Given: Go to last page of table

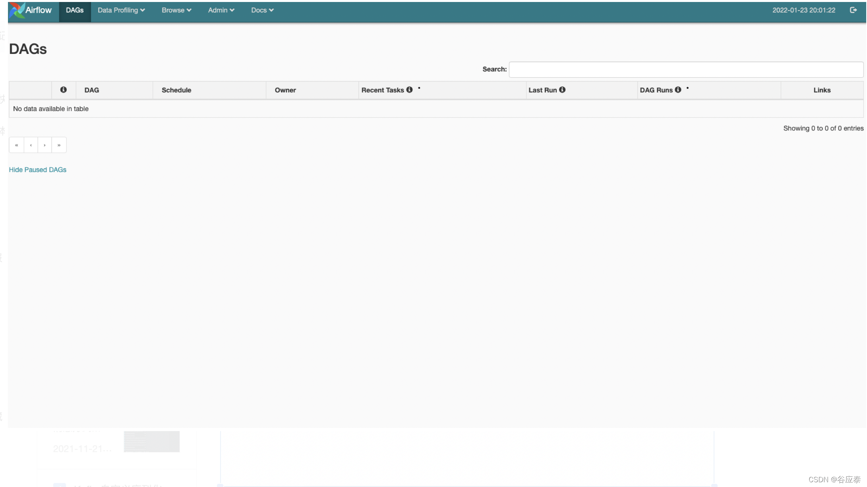Looking at the screenshot, I should [x=59, y=145].
